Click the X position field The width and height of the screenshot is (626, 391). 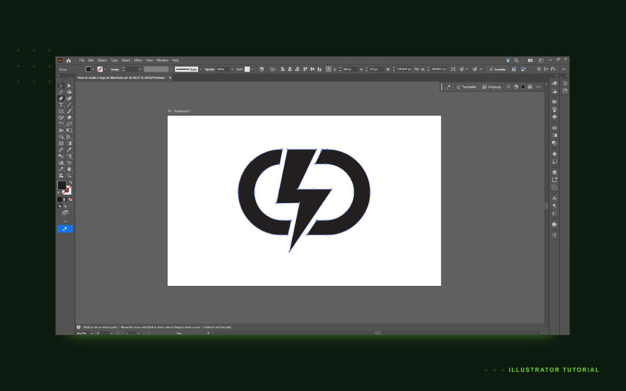pyautogui.click(x=351, y=69)
